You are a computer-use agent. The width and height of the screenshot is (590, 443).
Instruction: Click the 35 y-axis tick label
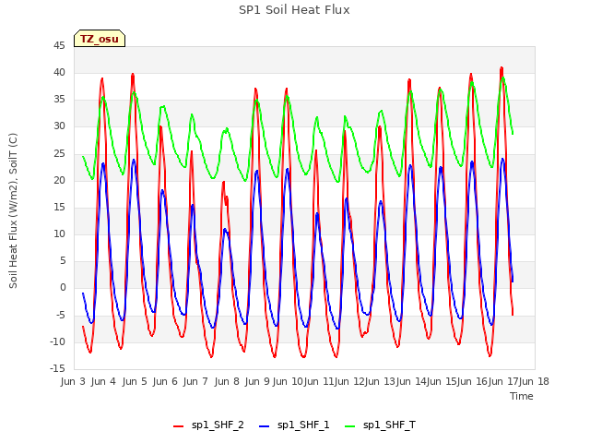[59, 100]
